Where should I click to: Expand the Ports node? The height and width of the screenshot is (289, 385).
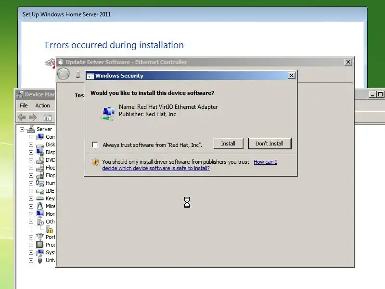pos(31,237)
